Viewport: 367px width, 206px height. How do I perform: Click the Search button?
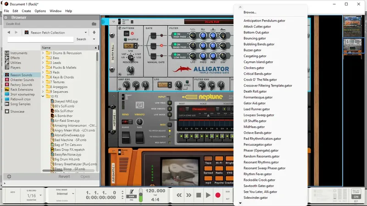(81, 39)
